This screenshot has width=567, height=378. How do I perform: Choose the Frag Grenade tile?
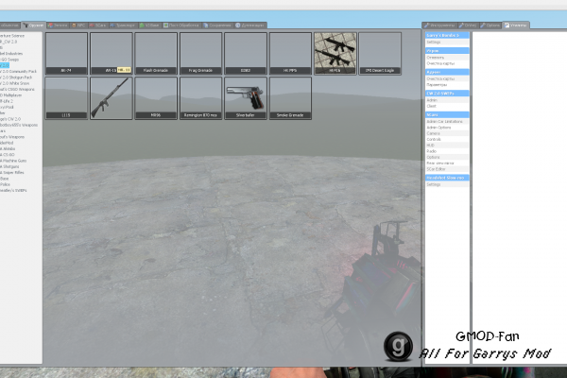pyautogui.click(x=201, y=54)
